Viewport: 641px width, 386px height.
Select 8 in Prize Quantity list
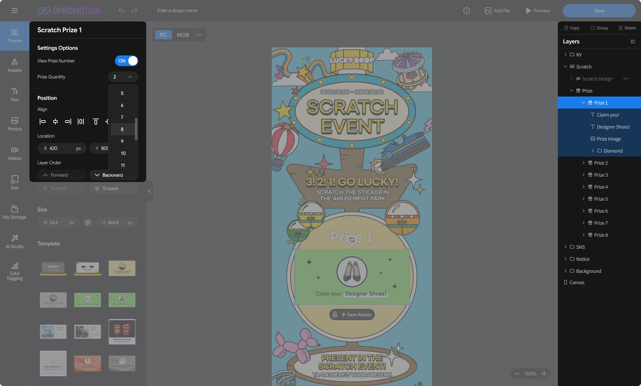122,129
